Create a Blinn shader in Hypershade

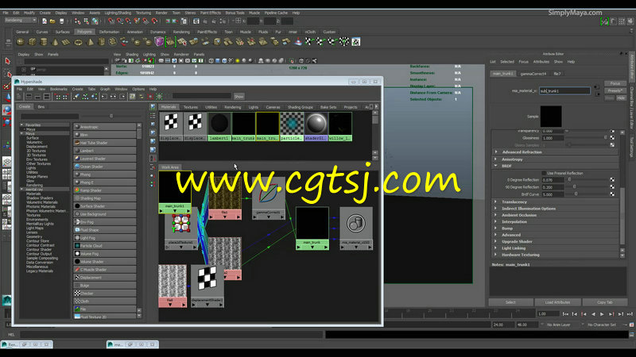105,135
